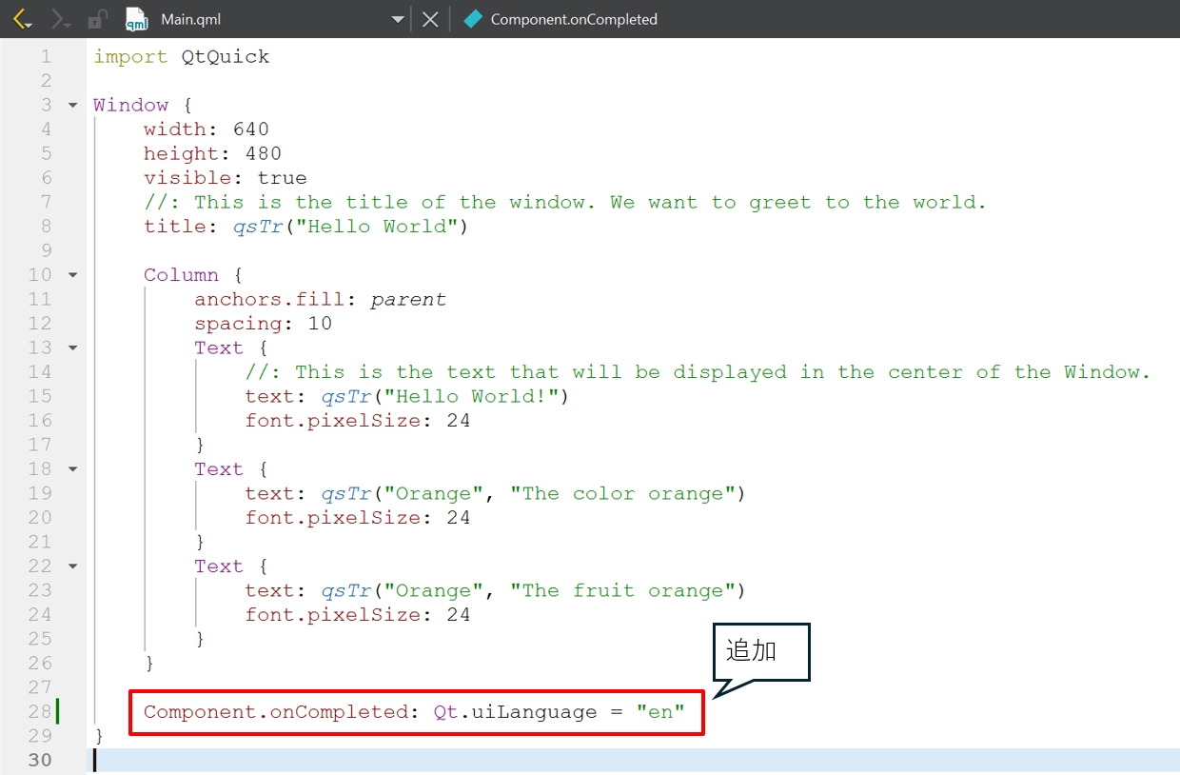Screen dimensions: 1180x775
Task: Open the open-documents dropdown arrow
Action: pos(398,20)
